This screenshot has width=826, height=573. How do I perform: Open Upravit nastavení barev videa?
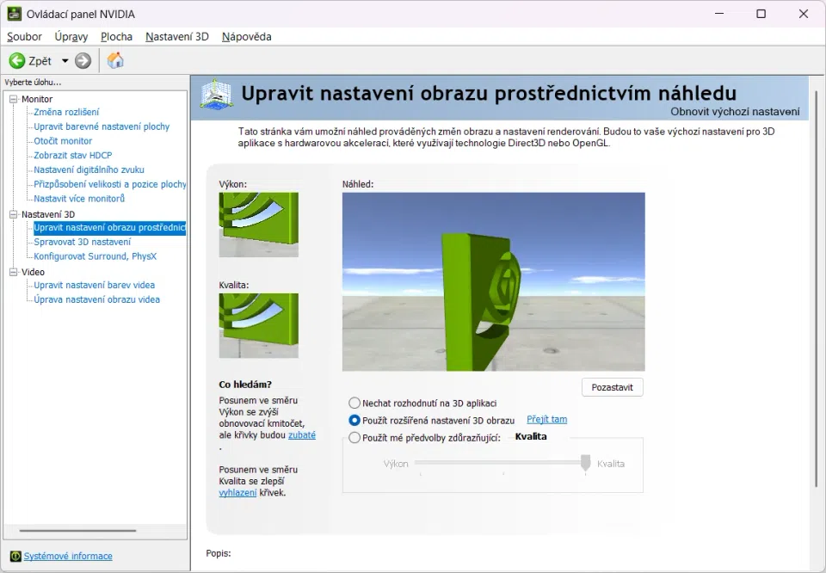95,285
